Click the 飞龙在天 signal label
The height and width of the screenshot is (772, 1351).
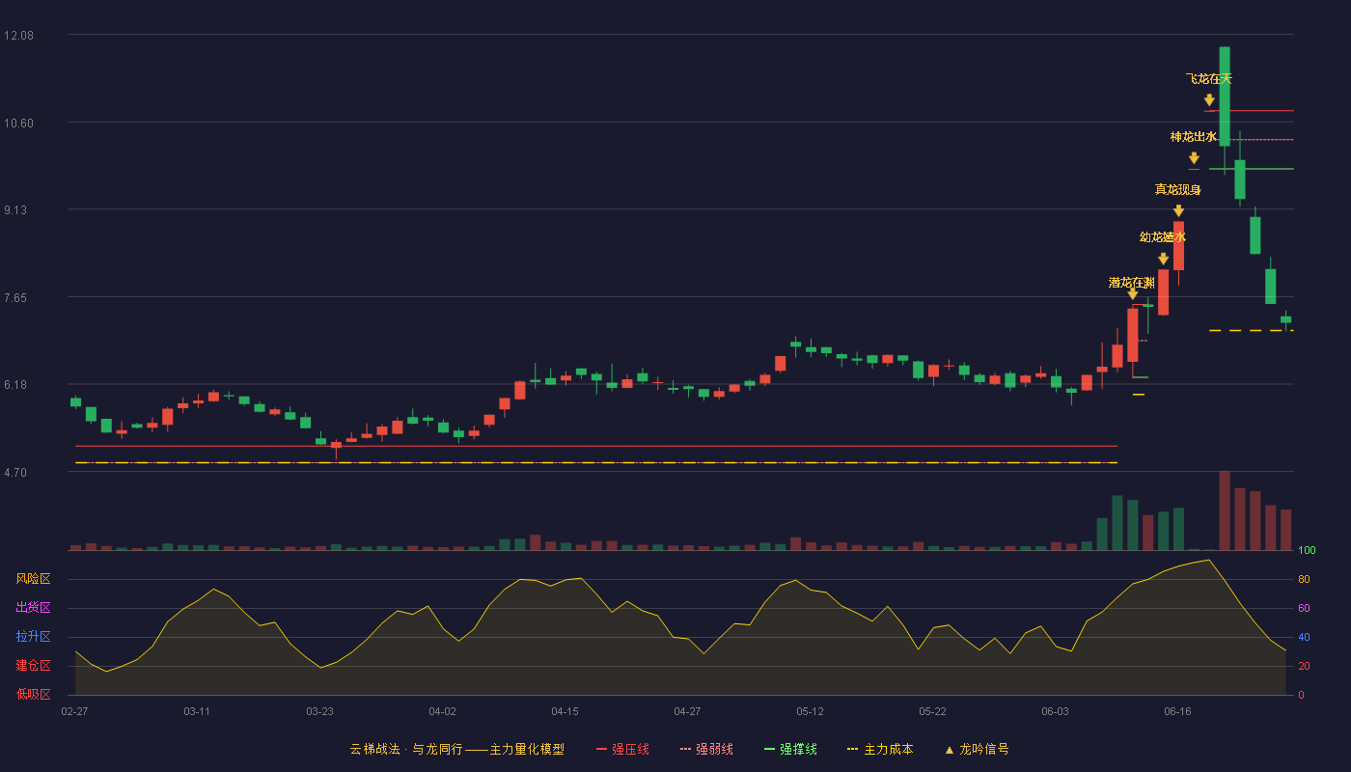coord(1209,79)
